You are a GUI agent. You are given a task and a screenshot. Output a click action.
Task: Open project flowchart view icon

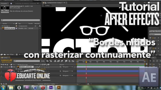coord(40,26)
